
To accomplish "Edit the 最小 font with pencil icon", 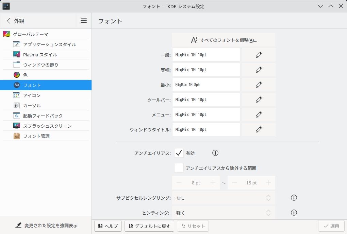I will pyautogui.click(x=259, y=85).
